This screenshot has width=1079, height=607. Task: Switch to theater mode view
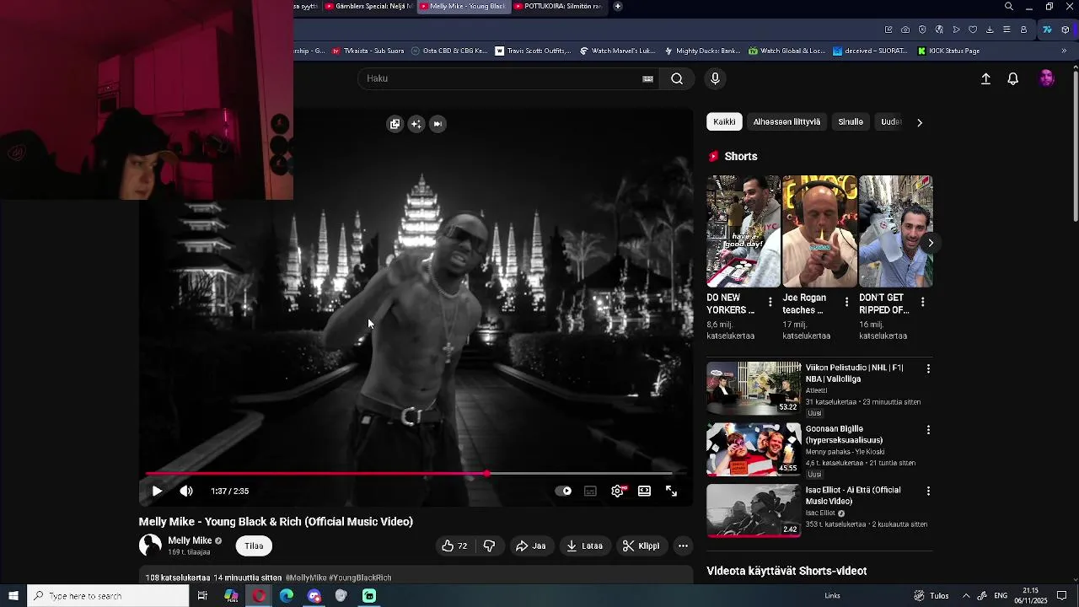[645, 491]
